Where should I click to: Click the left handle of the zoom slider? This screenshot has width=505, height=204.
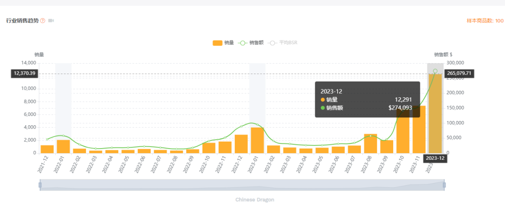(40, 185)
